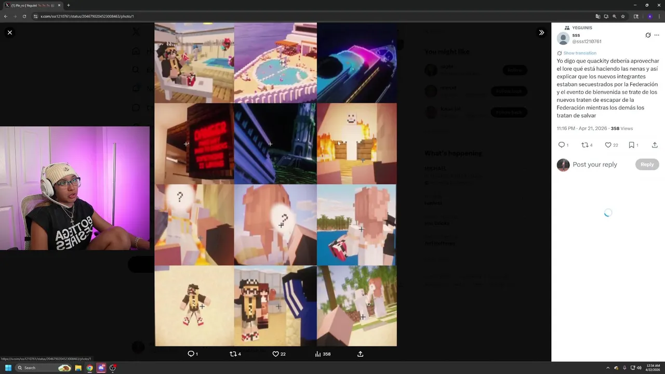Screen dimensions: 665x374
Task: Open the volume control in the system tray
Action: point(639,368)
